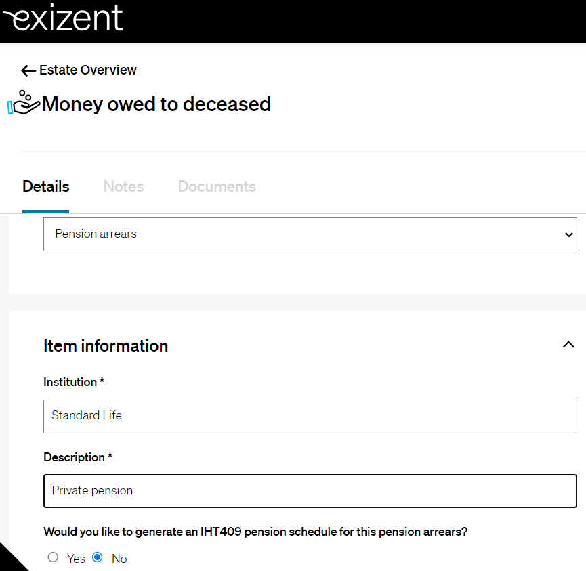Click the chevron arrow in the Pension arrears select

568,234
